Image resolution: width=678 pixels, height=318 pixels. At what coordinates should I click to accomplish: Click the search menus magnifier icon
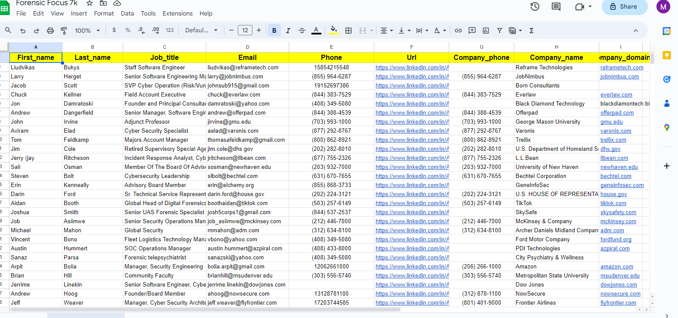[8, 30]
